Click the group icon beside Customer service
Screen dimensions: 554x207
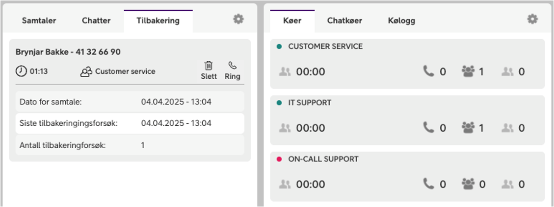tap(86, 71)
